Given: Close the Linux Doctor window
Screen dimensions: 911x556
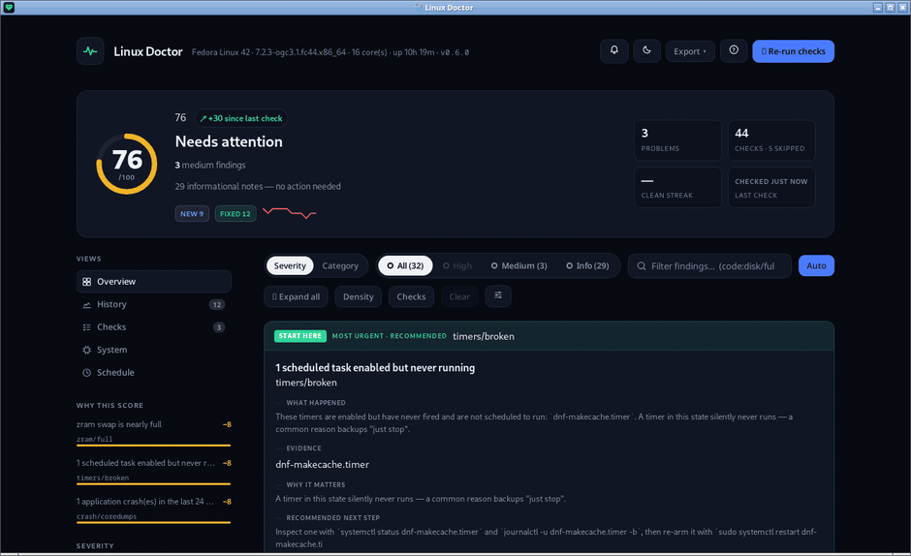Looking at the screenshot, I should point(902,8).
